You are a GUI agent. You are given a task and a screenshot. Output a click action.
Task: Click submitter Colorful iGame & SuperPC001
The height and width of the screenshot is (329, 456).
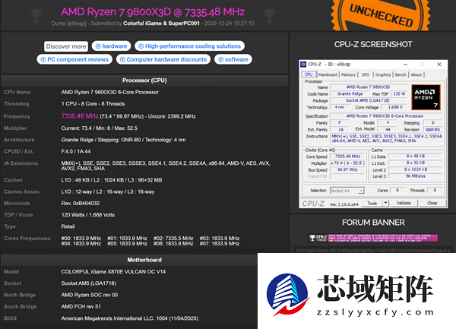coord(161,24)
